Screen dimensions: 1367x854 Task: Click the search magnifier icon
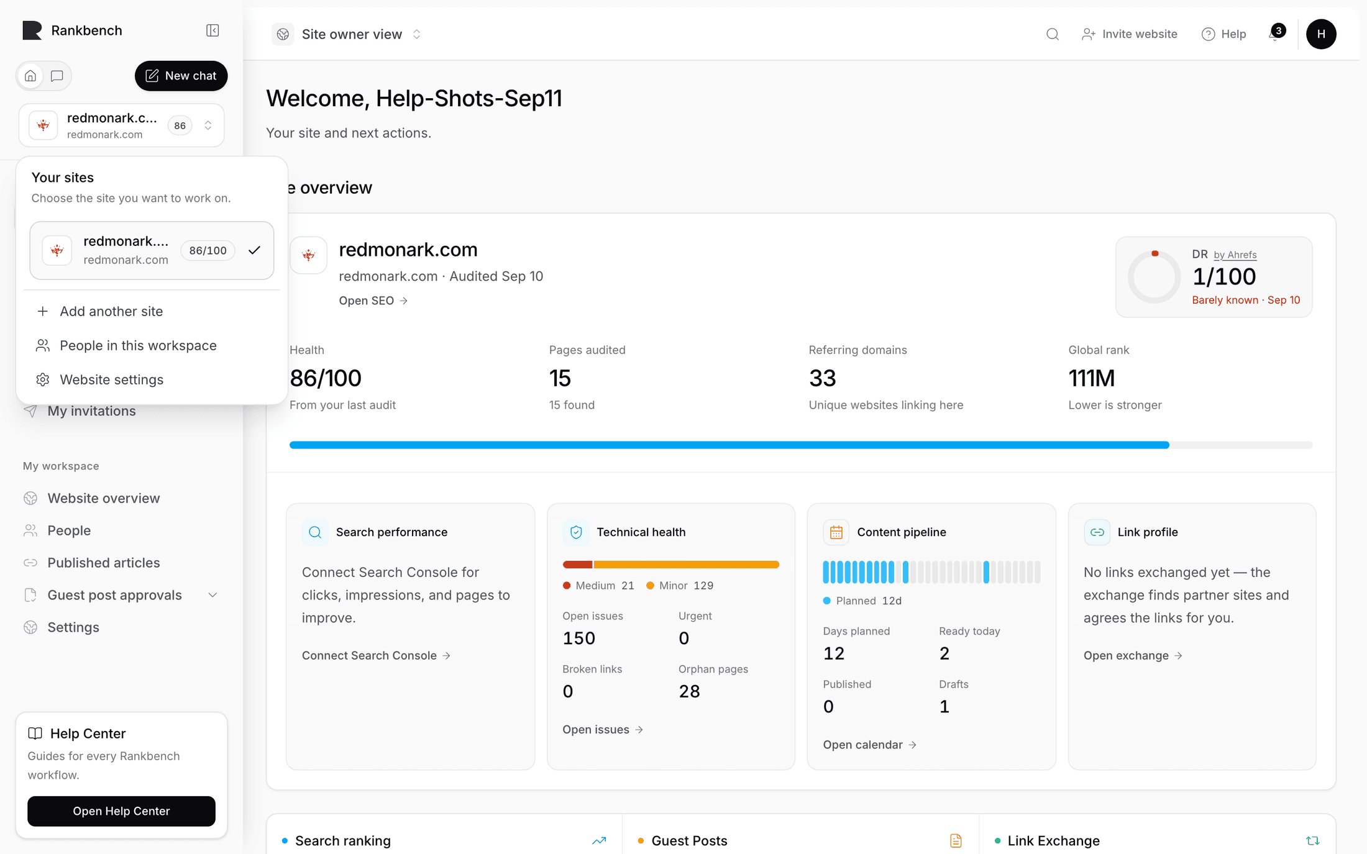[1052, 34]
